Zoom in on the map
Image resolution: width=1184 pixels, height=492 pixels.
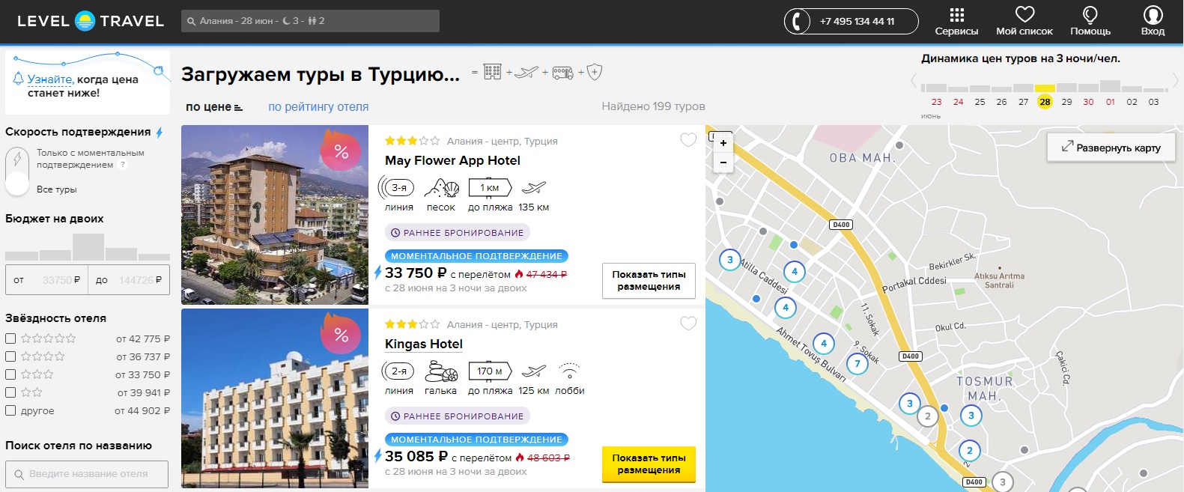[x=723, y=143]
